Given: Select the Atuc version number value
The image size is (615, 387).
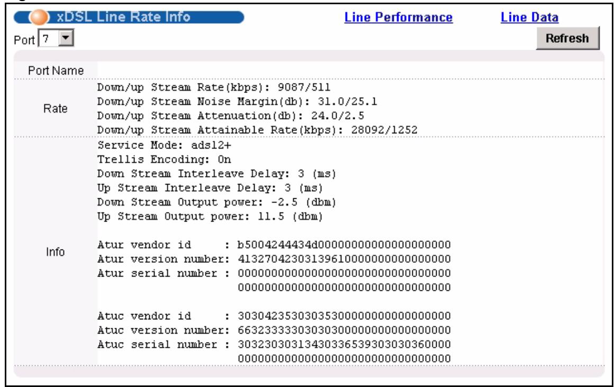Looking at the screenshot, I should click(344, 330).
